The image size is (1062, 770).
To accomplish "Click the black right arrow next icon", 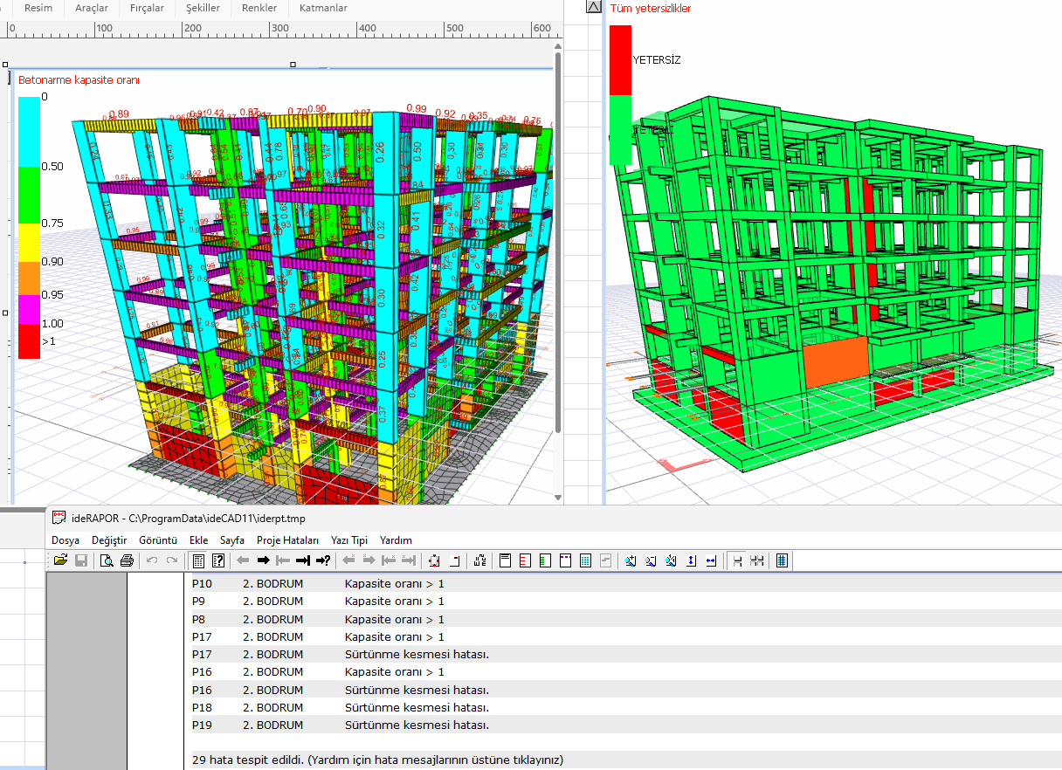I will pos(262,560).
